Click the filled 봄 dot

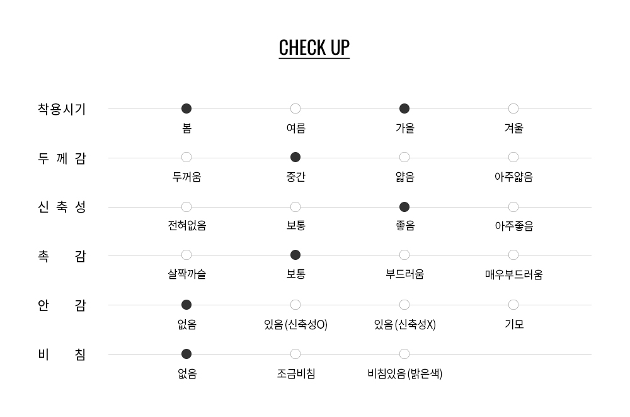(x=186, y=109)
